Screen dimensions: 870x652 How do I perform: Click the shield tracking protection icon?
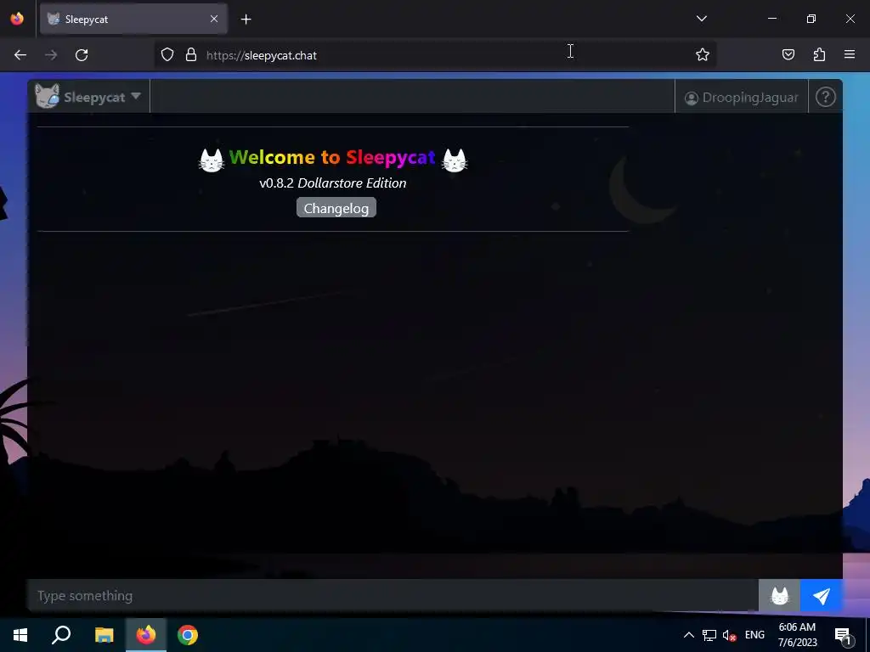(x=167, y=55)
